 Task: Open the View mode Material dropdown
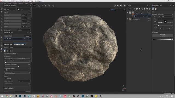click(x=20, y=47)
